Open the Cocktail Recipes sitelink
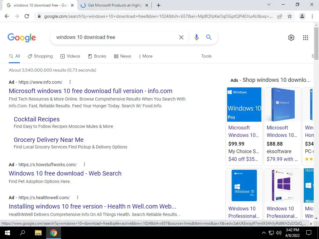 37,119
